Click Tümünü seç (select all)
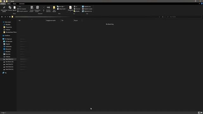This screenshot has width=203, height=114. pyautogui.click(x=86, y=6)
